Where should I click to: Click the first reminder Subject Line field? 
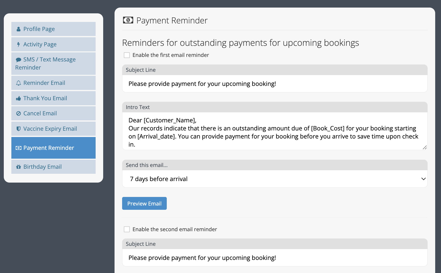tap(275, 84)
